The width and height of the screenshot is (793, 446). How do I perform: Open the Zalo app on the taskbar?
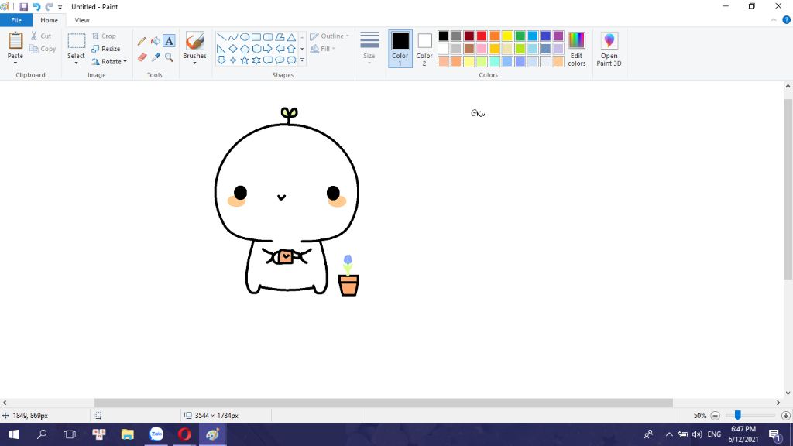pos(156,434)
